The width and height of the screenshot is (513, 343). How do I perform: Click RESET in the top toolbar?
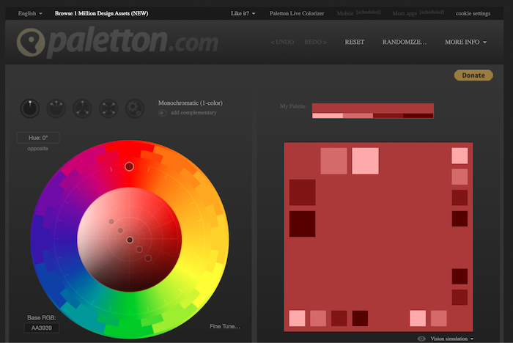tap(355, 43)
